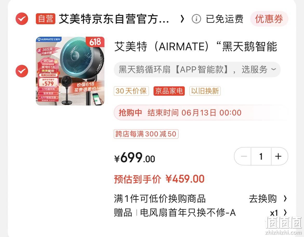Screen dimensions: 304x237
Task: Tap the info icon next to 已免运费
Action: (196, 19)
